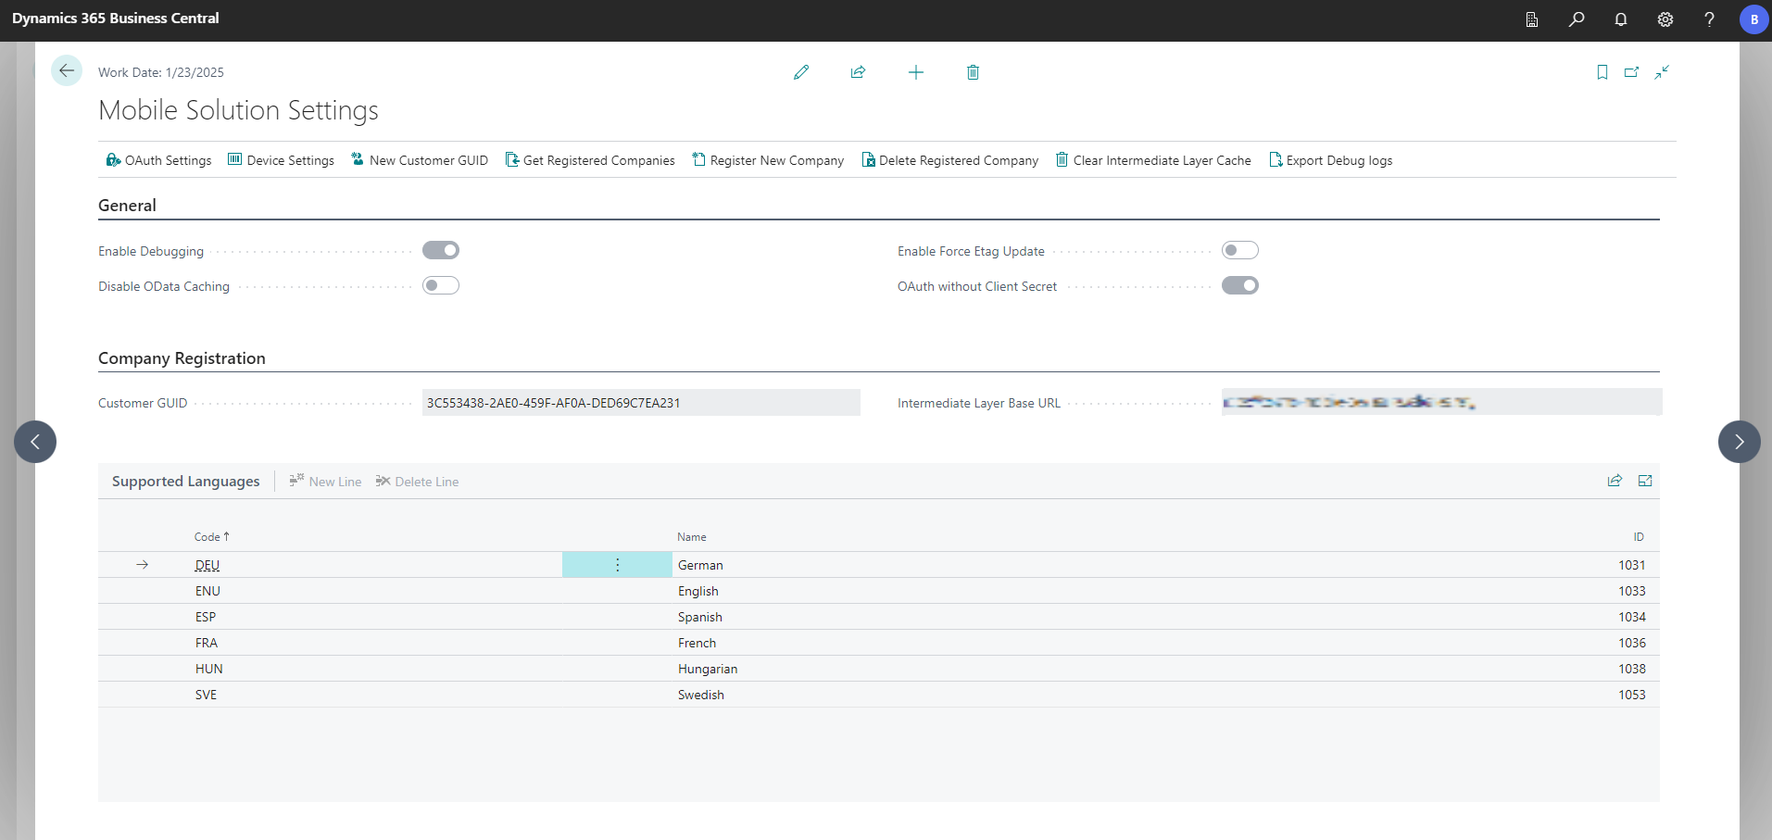Toggle Enable Debugging switch
The height and width of the screenshot is (840, 1772).
point(441,250)
